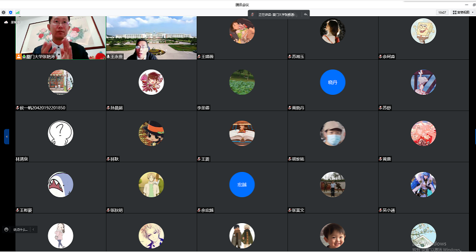Click the smiling baby photo avatar
Screen dimensions: 476x252
(x=333, y=236)
